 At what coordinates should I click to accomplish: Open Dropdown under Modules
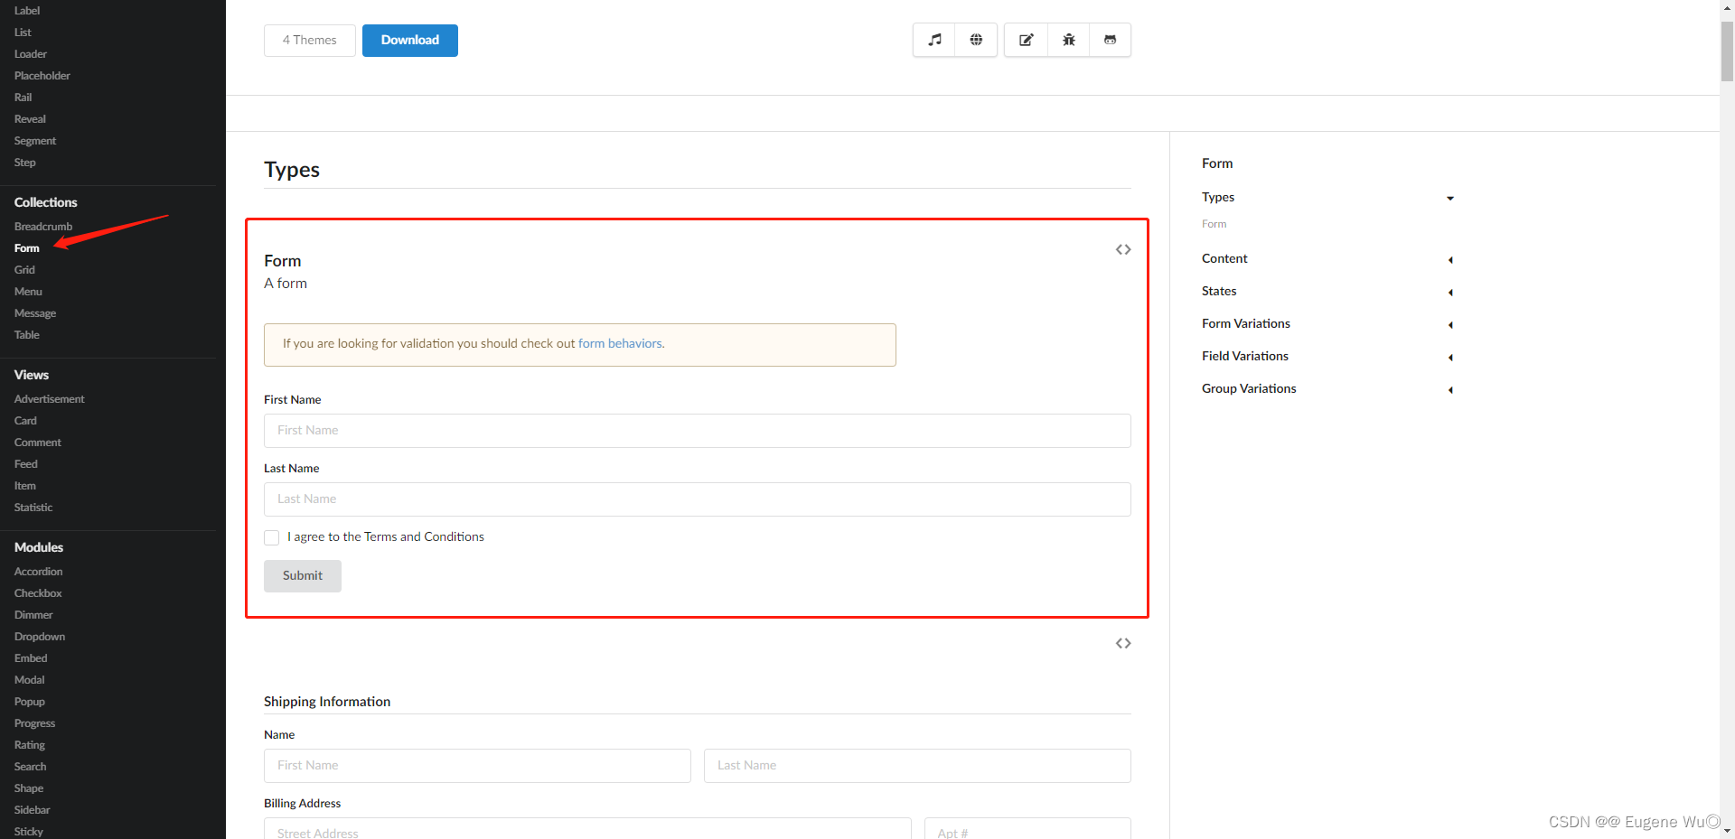click(40, 637)
